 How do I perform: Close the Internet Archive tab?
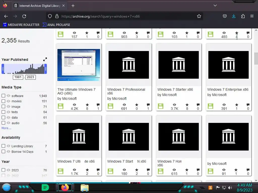coord(63,6)
